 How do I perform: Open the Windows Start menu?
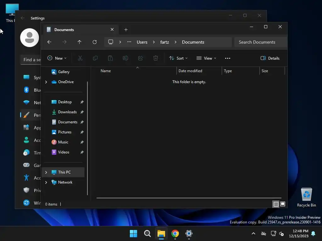tap(133, 233)
